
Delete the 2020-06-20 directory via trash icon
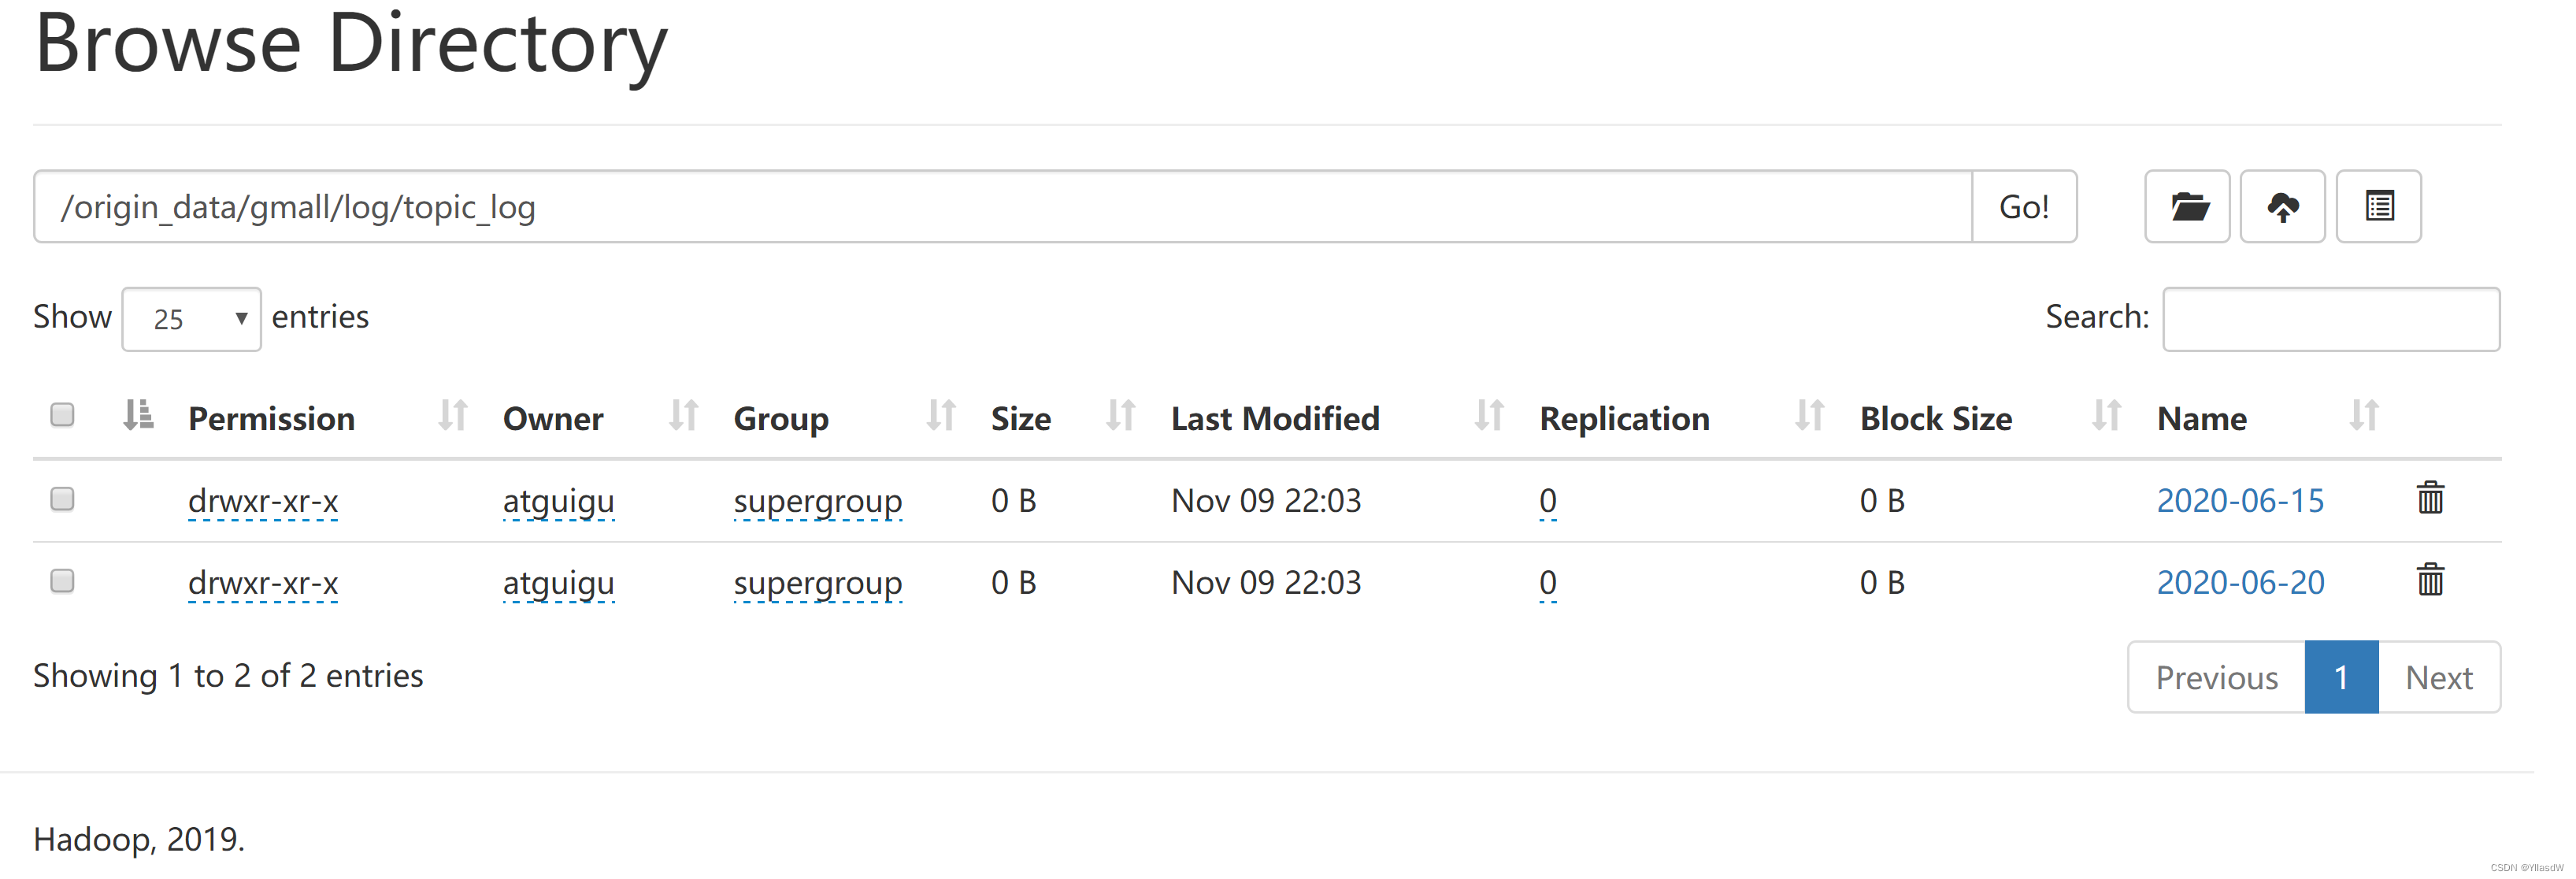pos(2430,580)
